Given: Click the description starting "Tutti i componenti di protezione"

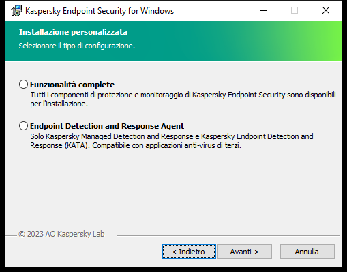Looking at the screenshot, I should click(183, 100).
